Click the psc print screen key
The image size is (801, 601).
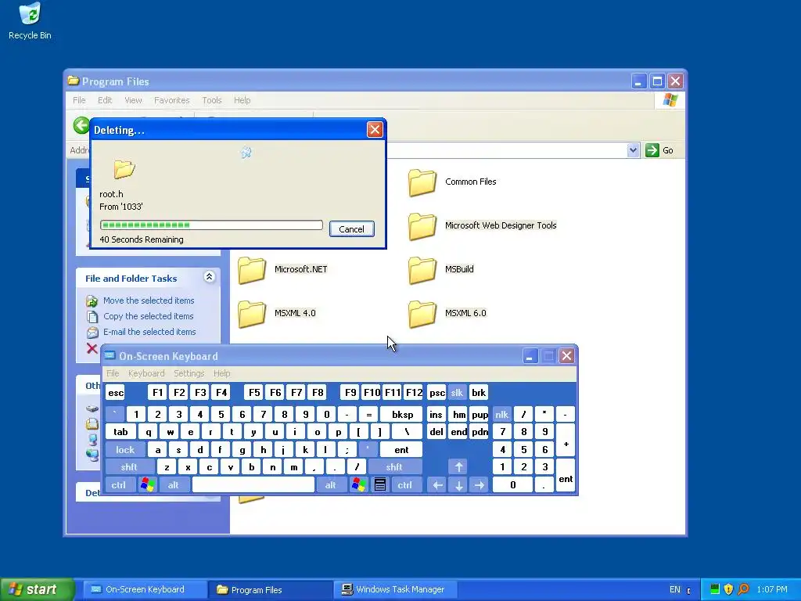(x=436, y=393)
